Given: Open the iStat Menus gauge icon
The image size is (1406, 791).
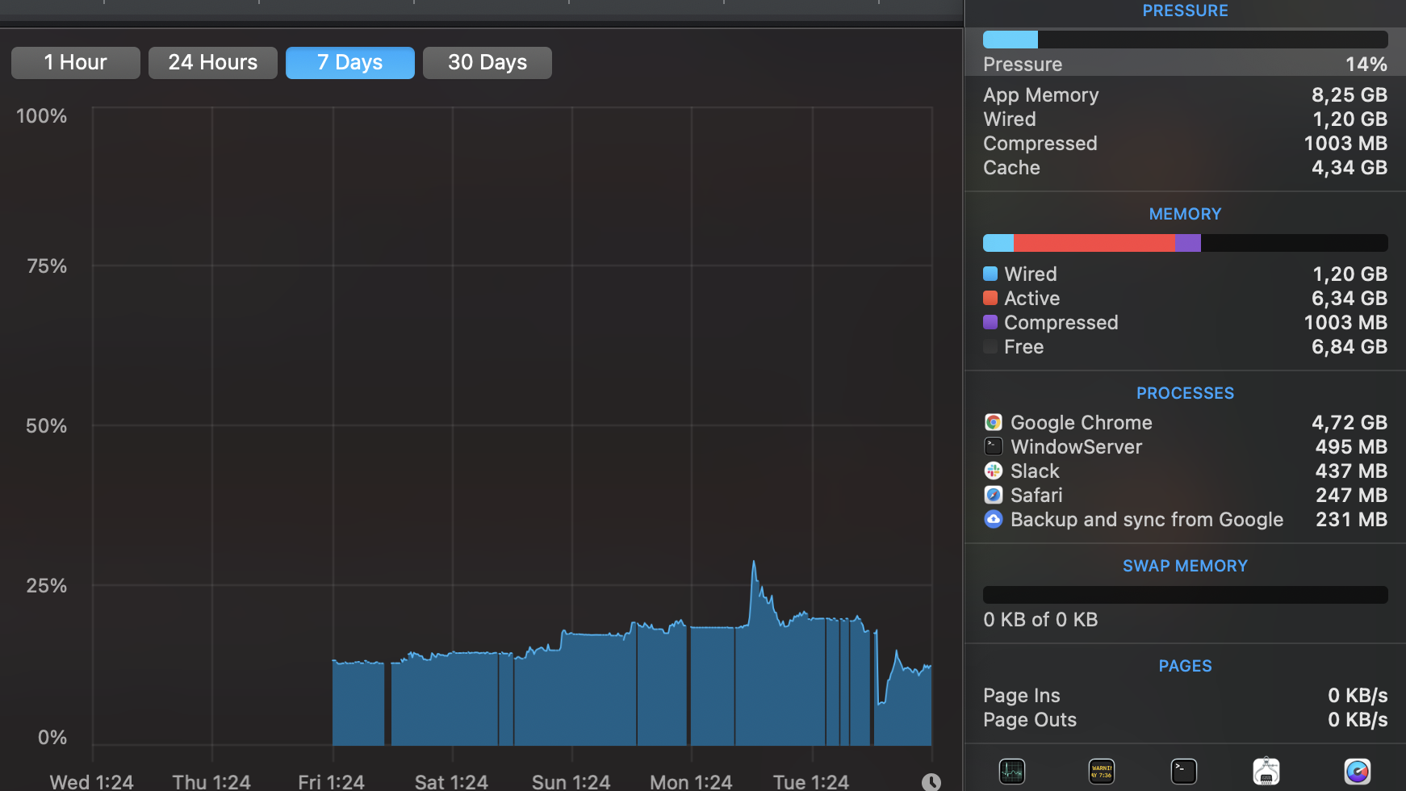Looking at the screenshot, I should [1358, 772].
